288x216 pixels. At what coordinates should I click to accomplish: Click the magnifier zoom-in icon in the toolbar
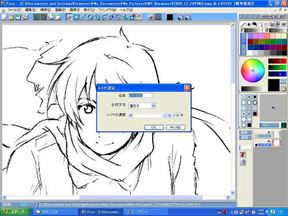(x=181, y=17)
